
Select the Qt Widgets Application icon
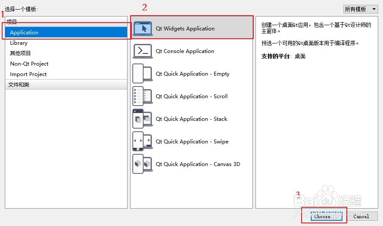pyautogui.click(x=143, y=29)
